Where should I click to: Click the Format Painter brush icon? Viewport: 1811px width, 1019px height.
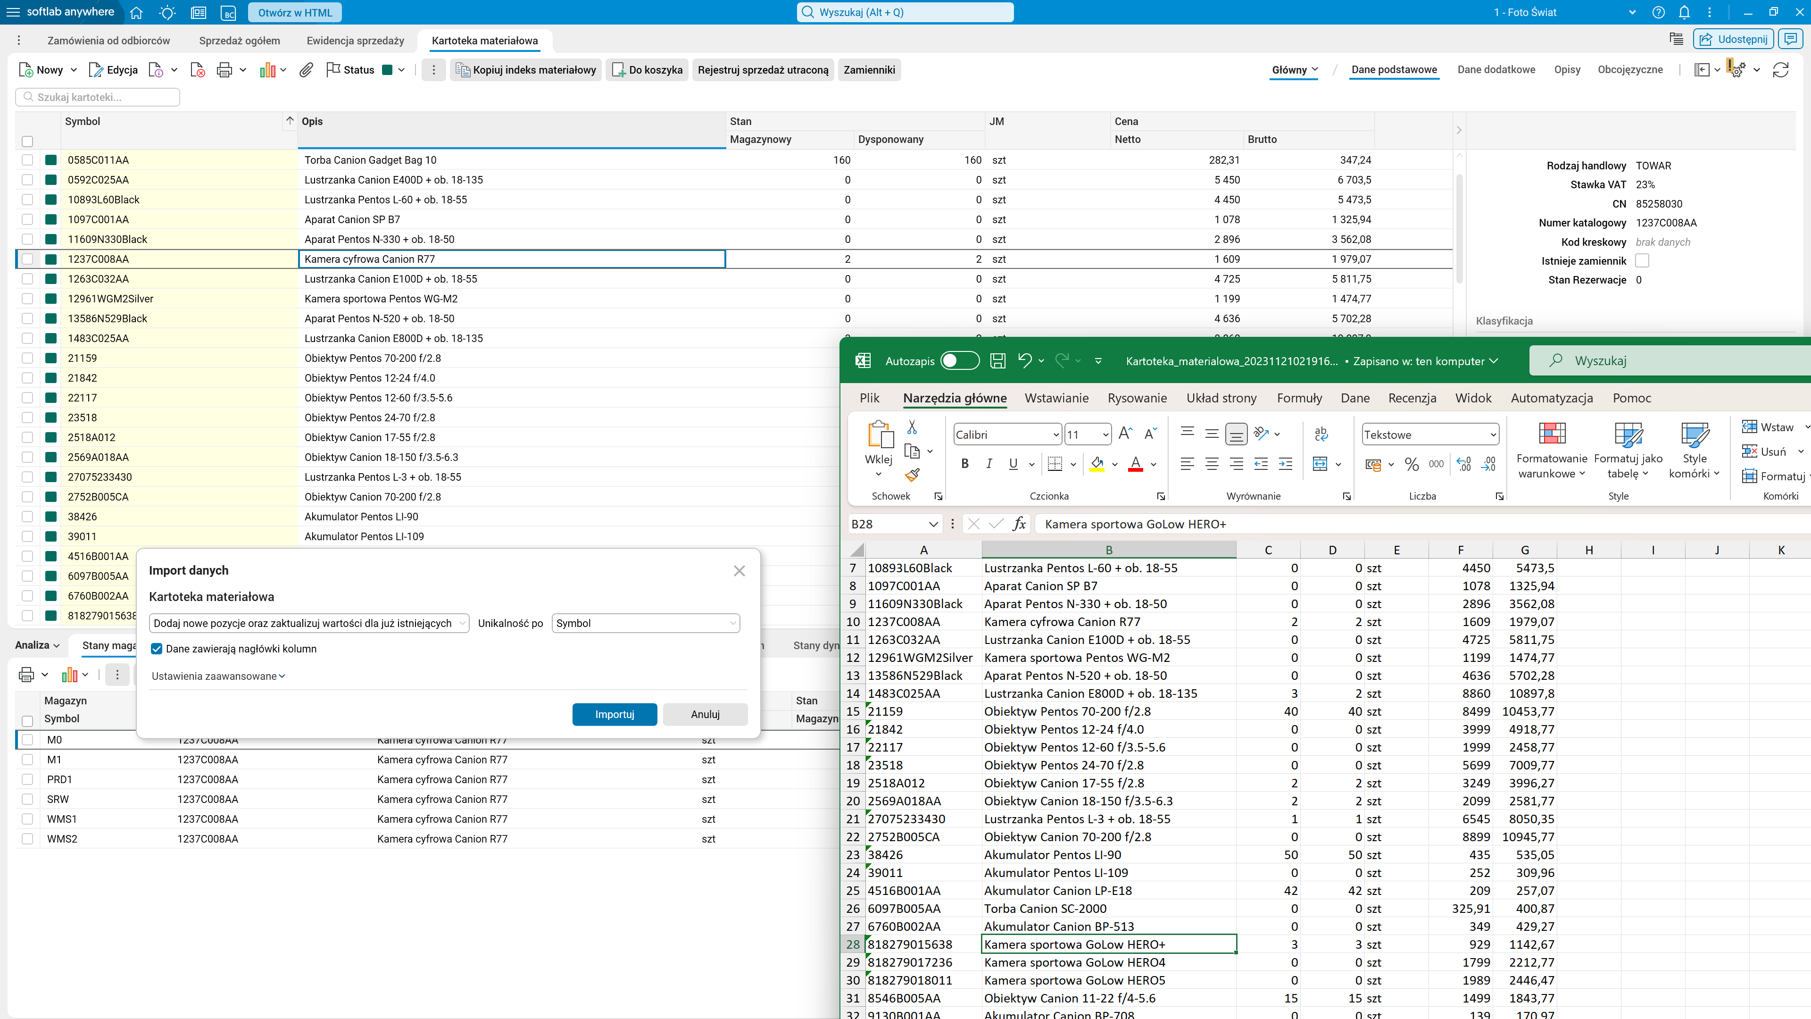pos(912,476)
